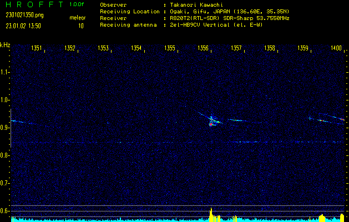Click the 1351 time marker
Image resolution: width=349 pixels, height=222 pixels.
tap(37, 48)
